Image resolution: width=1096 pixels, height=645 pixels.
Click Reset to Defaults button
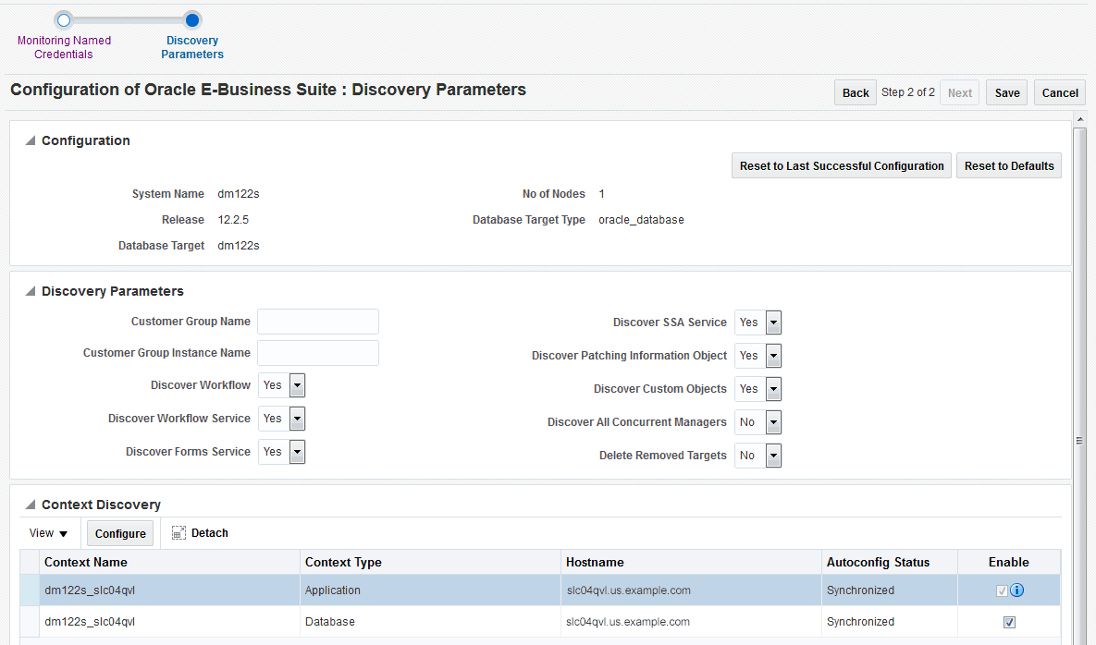click(1009, 166)
